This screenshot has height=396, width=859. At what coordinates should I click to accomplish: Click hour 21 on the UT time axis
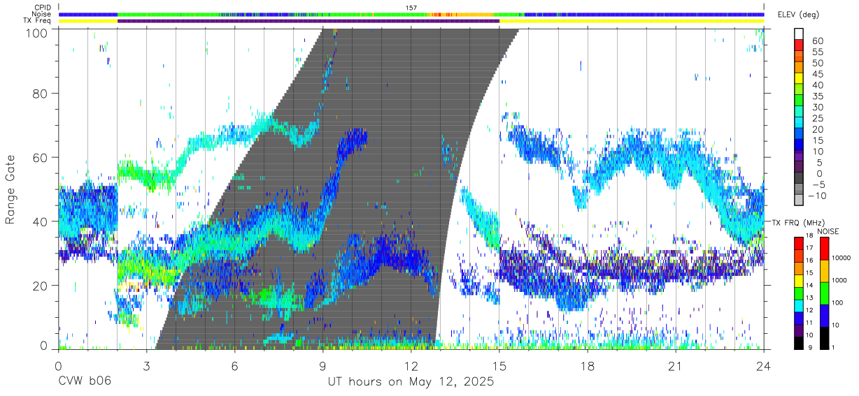point(675,366)
